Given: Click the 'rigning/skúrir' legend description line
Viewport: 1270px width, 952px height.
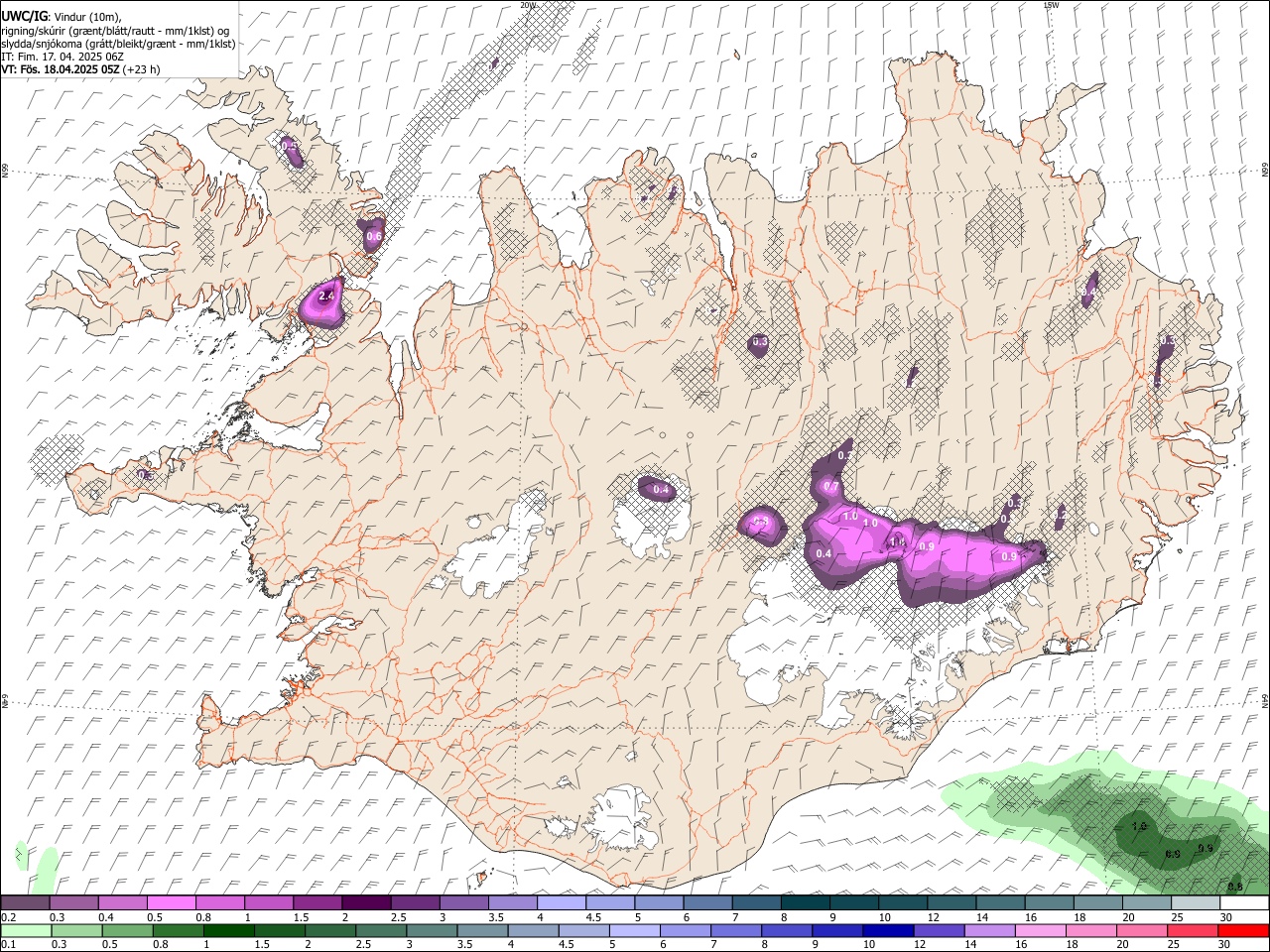Looking at the screenshot, I should [x=114, y=31].
